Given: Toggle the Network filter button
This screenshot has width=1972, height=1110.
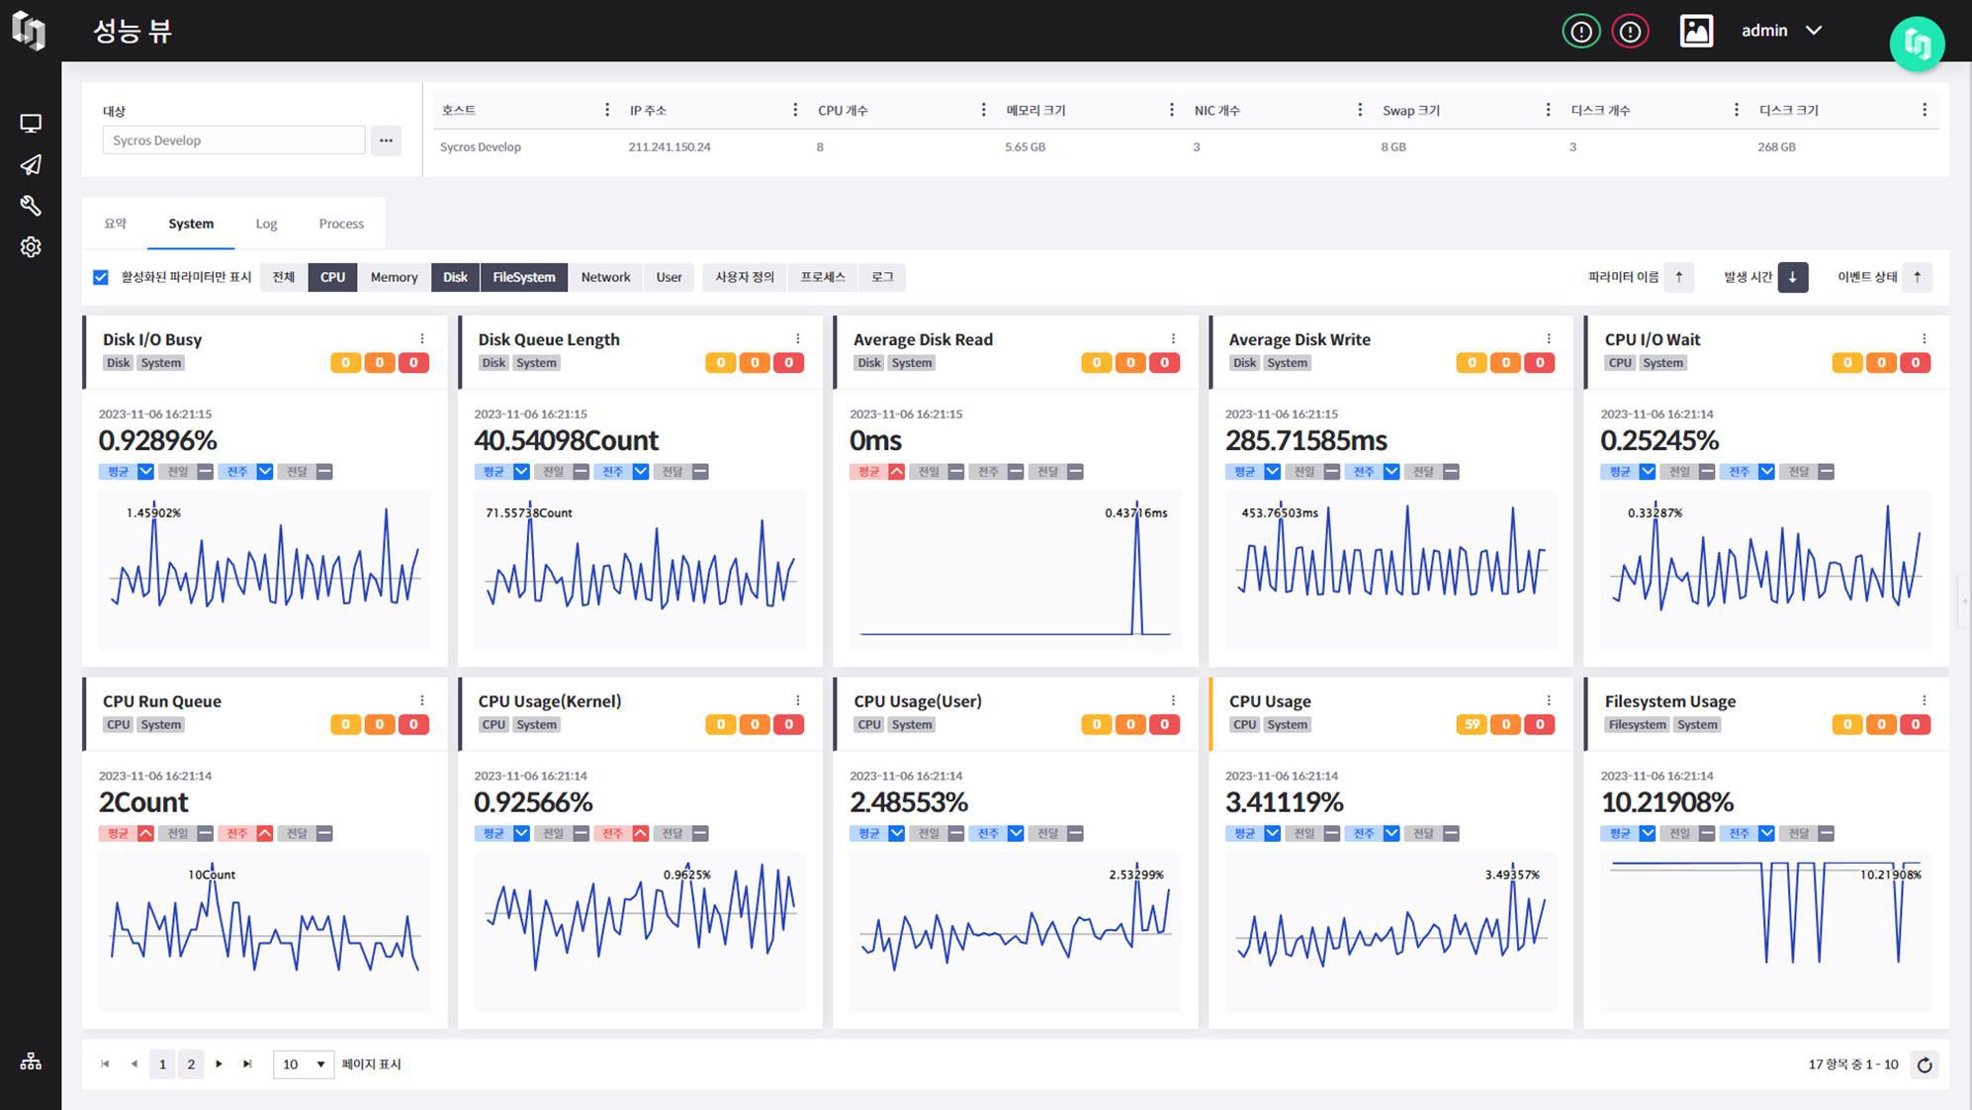Looking at the screenshot, I should click(x=605, y=277).
